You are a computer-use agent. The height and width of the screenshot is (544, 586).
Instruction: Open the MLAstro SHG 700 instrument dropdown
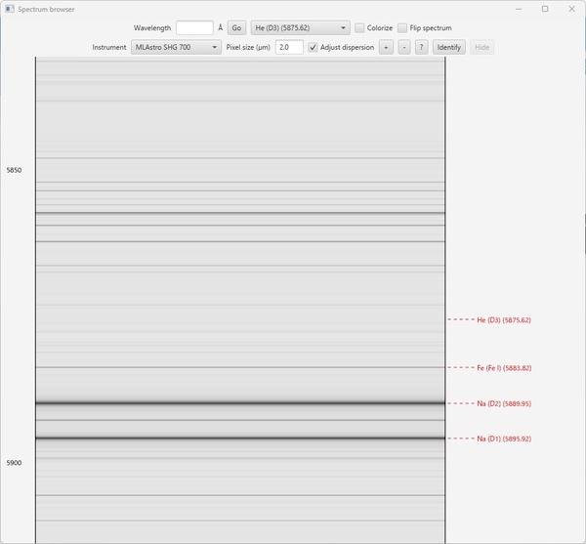[176, 48]
